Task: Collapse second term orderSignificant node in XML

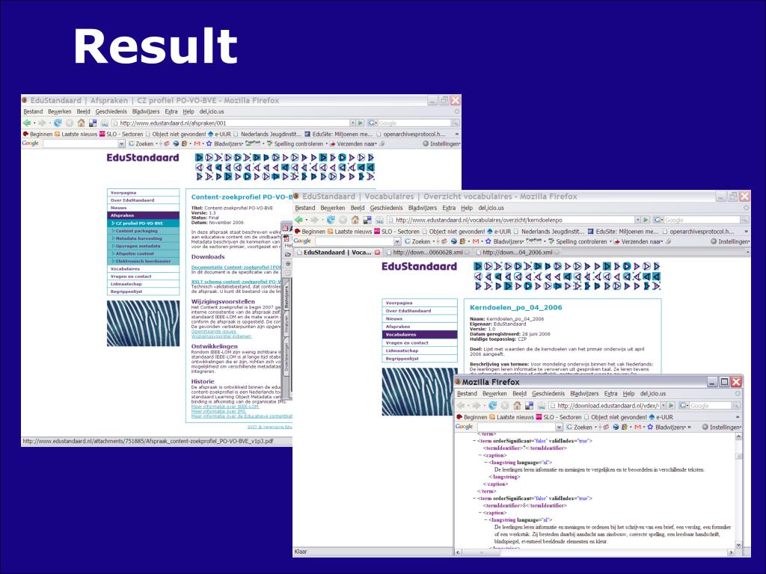Action: 474,499
